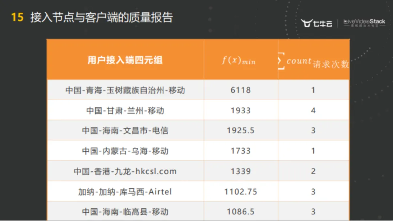393x221 pixels.
Task: Select the slide number 15
Action: 17,17
